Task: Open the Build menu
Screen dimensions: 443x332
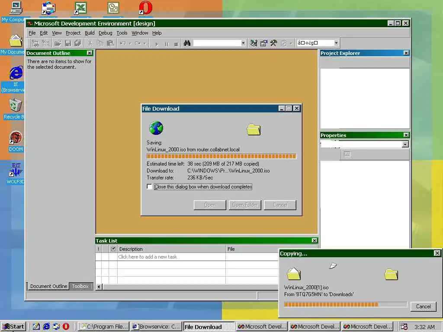Action: coord(90,33)
